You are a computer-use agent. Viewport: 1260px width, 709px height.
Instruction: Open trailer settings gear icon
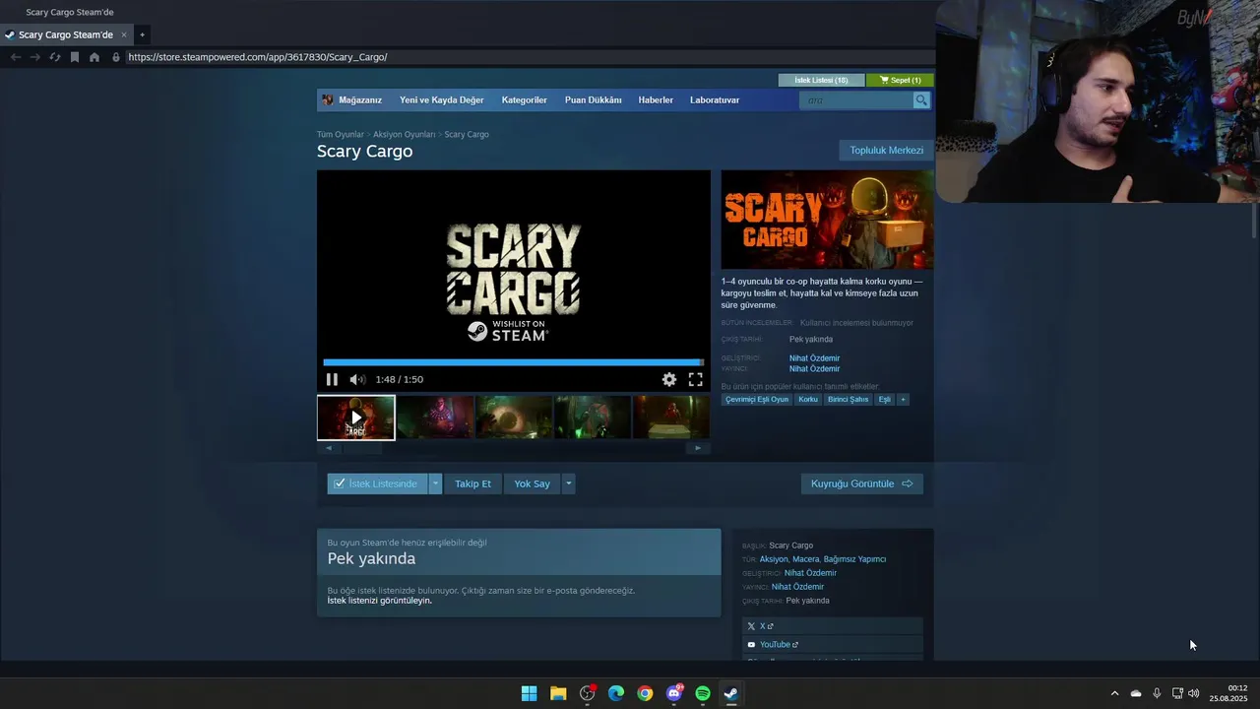click(669, 379)
